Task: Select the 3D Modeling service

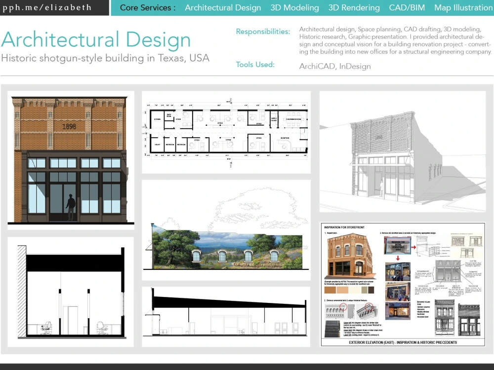Action: (x=294, y=7)
